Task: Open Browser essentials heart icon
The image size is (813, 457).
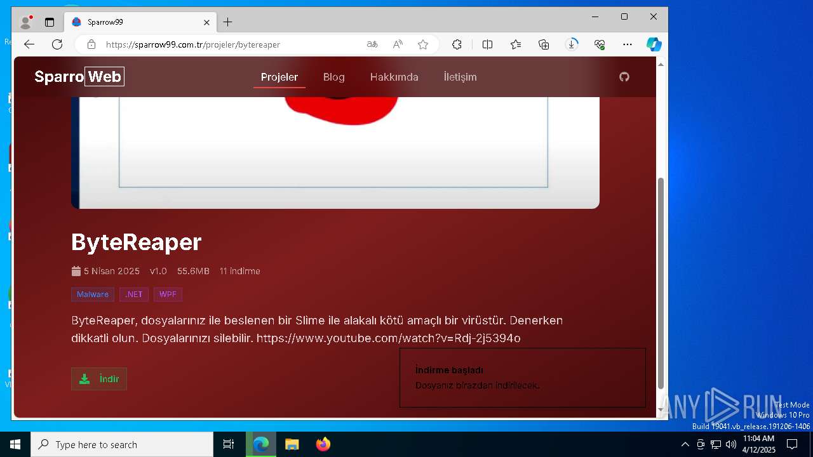Action: (x=600, y=44)
